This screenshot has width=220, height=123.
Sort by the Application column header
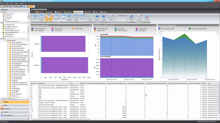pos(53,83)
